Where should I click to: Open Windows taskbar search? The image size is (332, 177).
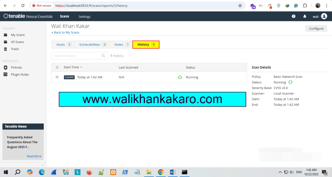pos(18,172)
